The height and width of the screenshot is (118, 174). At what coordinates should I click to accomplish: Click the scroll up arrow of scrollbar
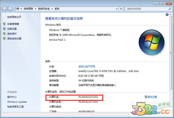[171, 15]
